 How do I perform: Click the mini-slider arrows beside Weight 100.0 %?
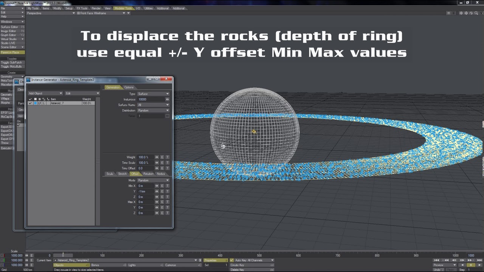pos(157,157)
